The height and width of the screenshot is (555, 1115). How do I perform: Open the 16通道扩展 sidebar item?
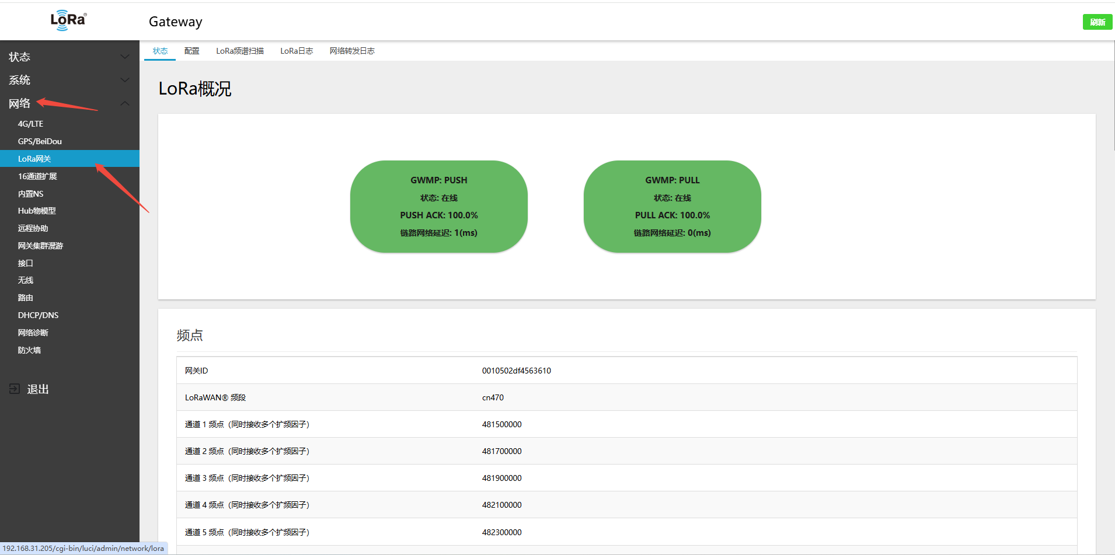pyautogui.click(x=37, y=176)
